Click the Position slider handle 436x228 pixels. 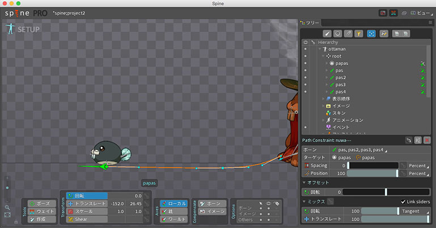[x=397, y=173]
